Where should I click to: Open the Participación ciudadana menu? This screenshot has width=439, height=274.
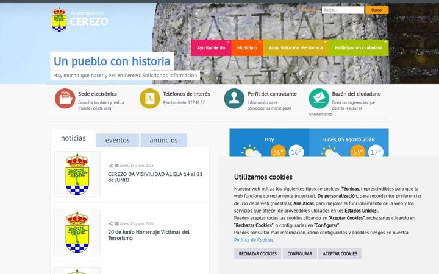(x=359, y=48)
